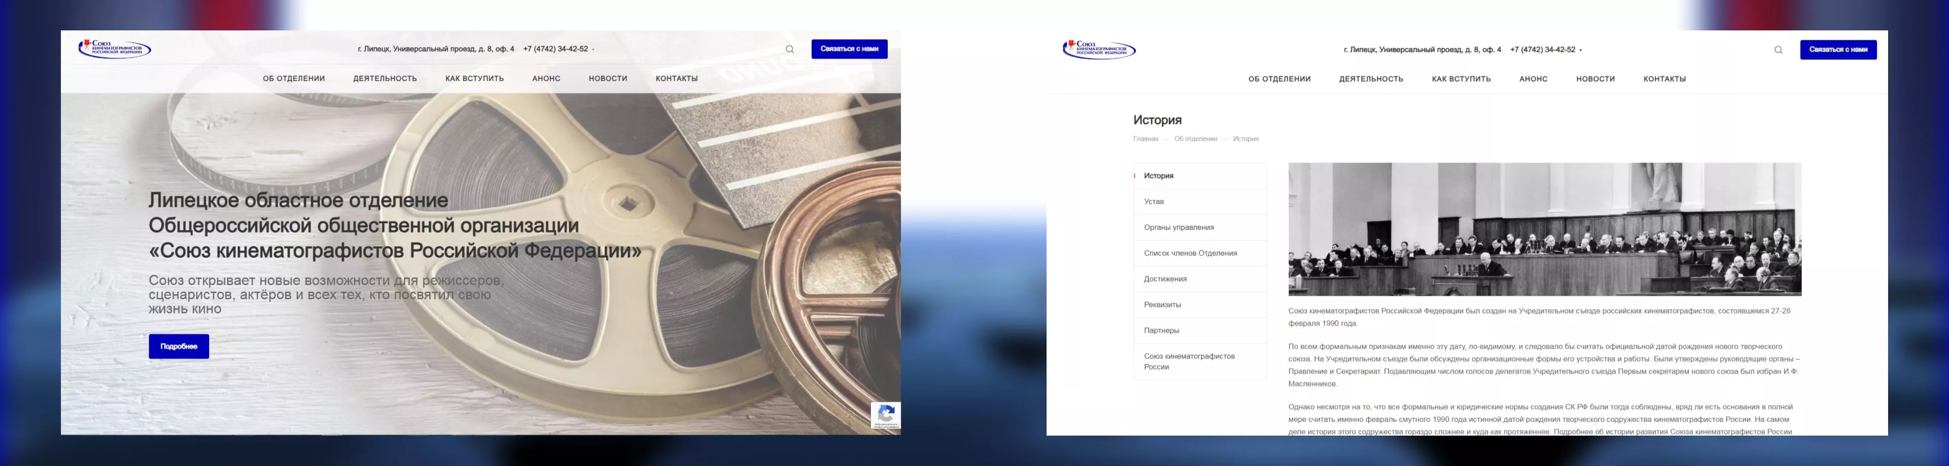The width and height of the screenshot is (1949, 466).
Task: Open search via magnifier icon on the История page
Action: pos(1779,50)
